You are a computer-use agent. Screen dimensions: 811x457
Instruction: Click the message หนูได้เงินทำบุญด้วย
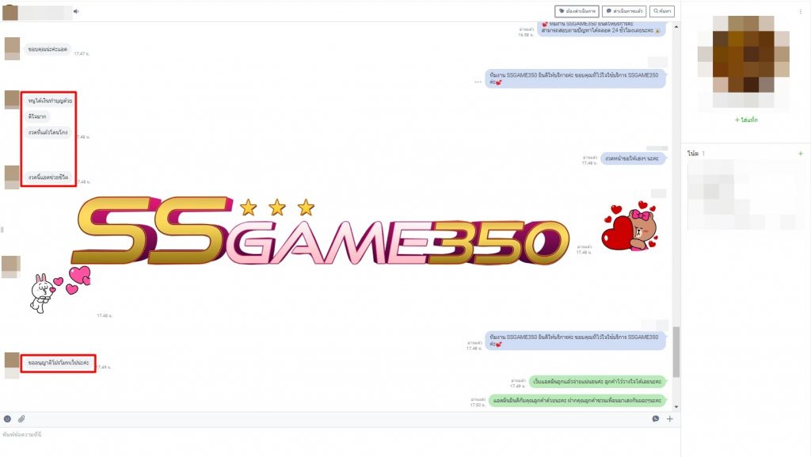click(50, 101)
